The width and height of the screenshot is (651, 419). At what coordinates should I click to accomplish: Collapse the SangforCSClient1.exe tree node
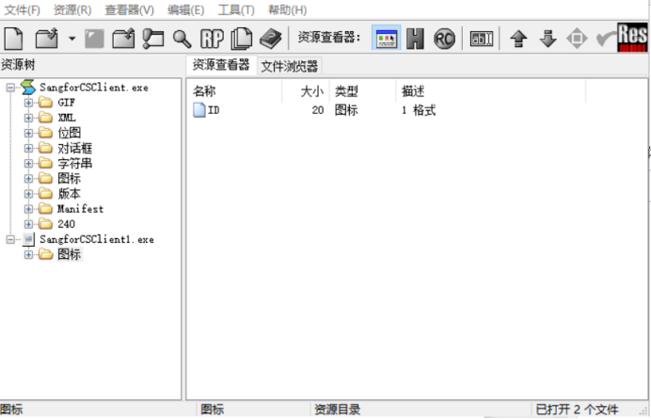pos(10,239)
